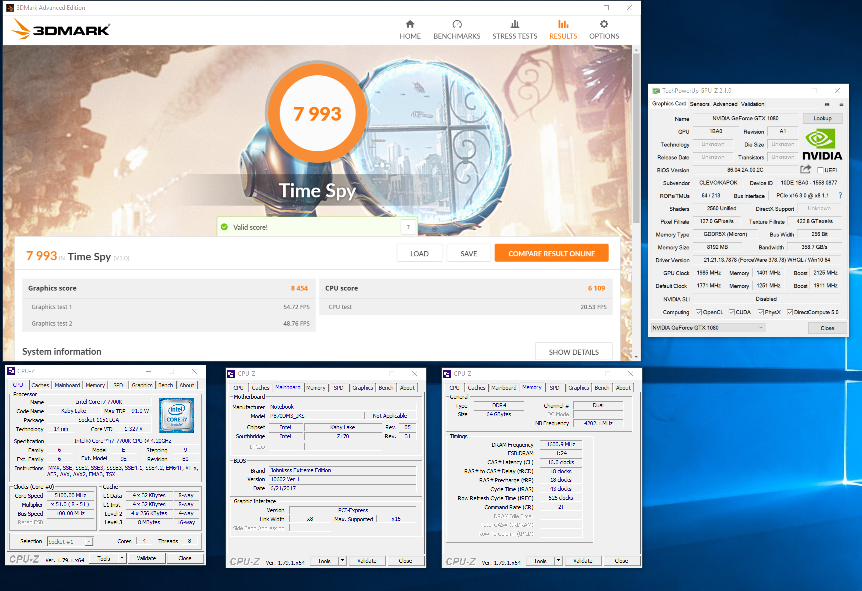Click SHOW DETAILS for System information
The image size is (862, 591).
[574, 352]
